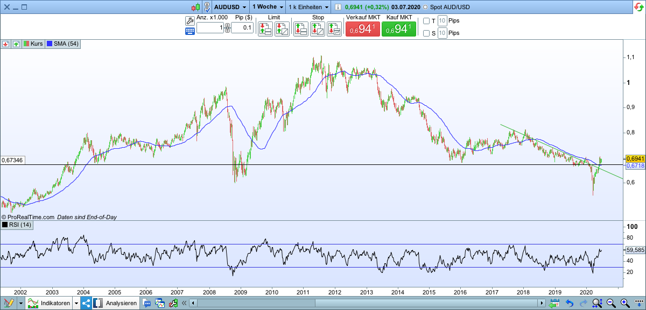Click the blue keyboard icon below wrench

[x=189, y=31]
